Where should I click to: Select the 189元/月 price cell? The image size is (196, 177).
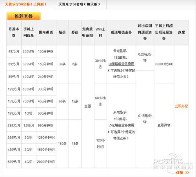(14, 113)
